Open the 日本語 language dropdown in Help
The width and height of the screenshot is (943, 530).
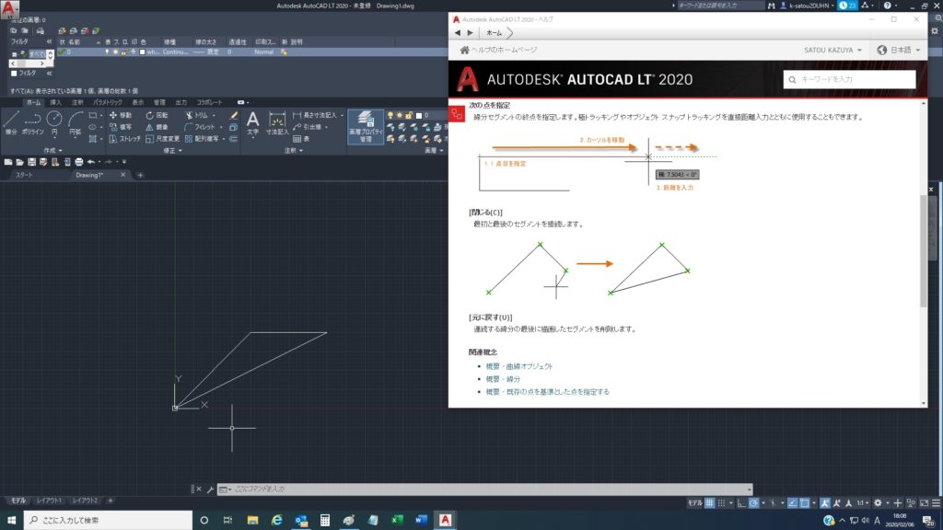pos(899,50)
